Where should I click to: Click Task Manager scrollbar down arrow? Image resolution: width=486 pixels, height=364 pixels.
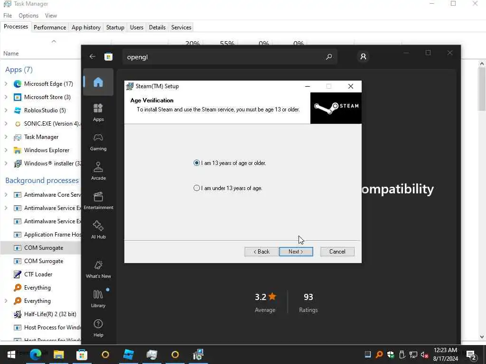pyautogui.click(x=481, y=337)
